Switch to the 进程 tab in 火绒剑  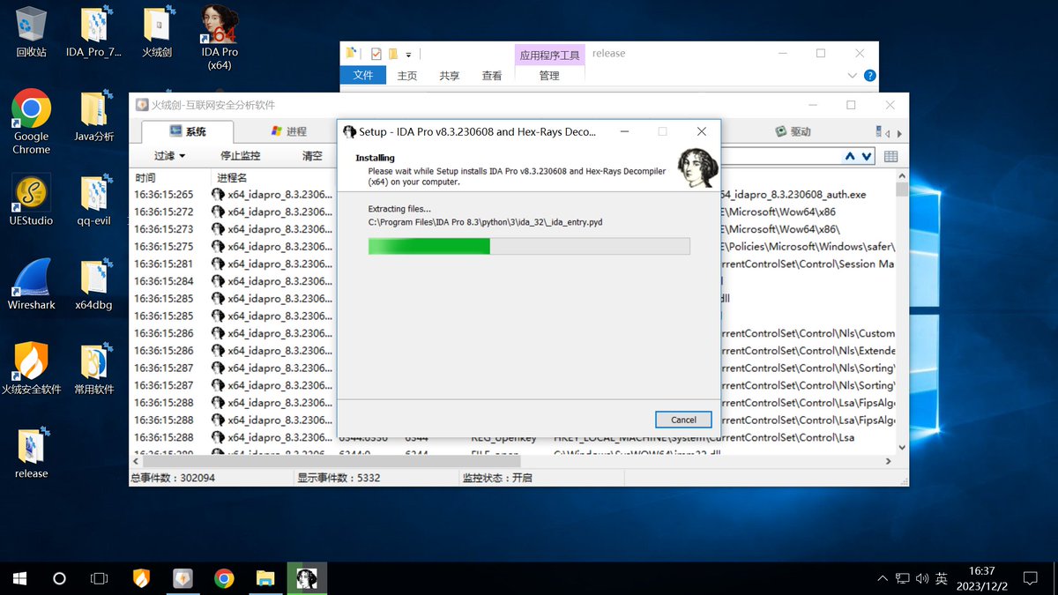click(288, 131)
